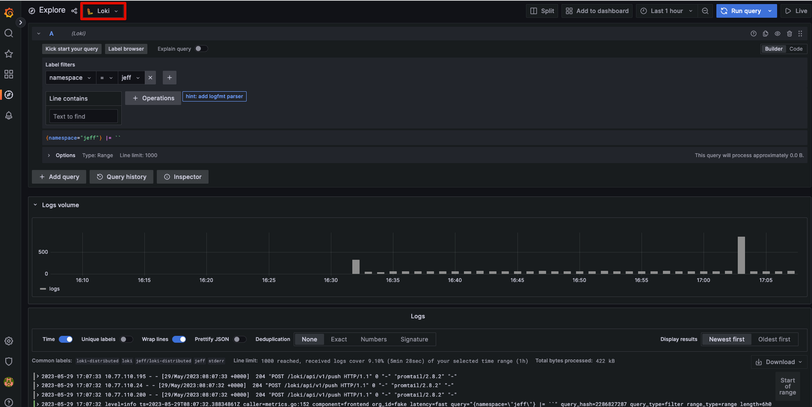Open the Run query interval dropdown arrow
Viewport: 812px width, 407px height.
pos(770,11)
